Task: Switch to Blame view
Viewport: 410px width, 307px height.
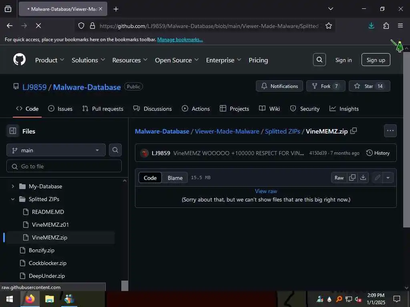Action: 175,178
